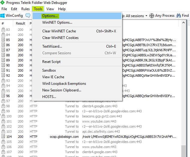
Task: Click the lock icon of session 94
Action: click(x=3, y=85)
